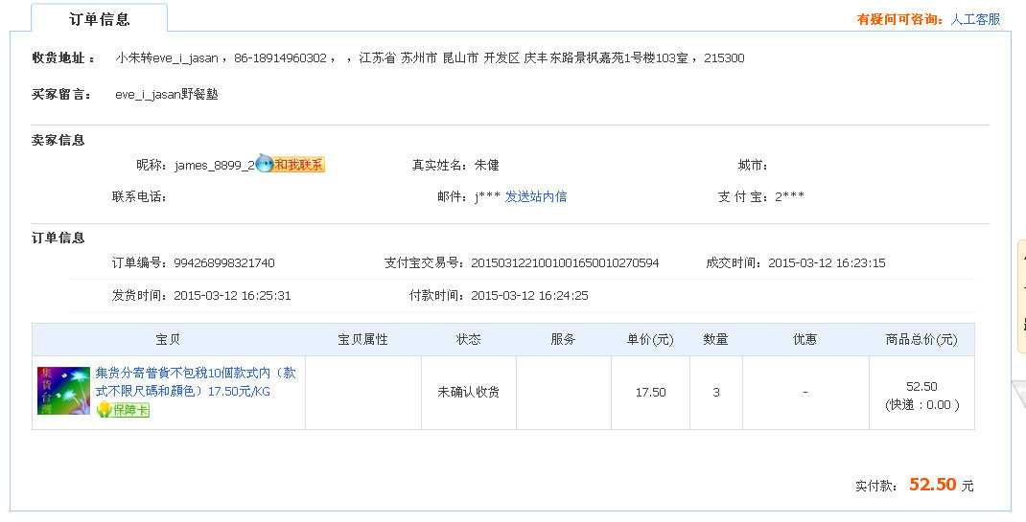
Task: Open the product thumbnail image
Action: point(63,391)
